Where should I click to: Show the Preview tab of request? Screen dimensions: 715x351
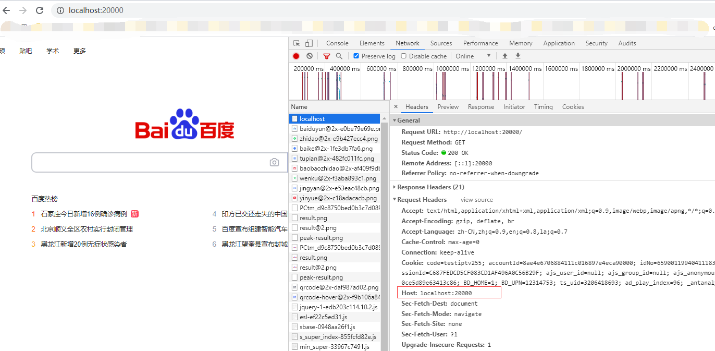448,107
